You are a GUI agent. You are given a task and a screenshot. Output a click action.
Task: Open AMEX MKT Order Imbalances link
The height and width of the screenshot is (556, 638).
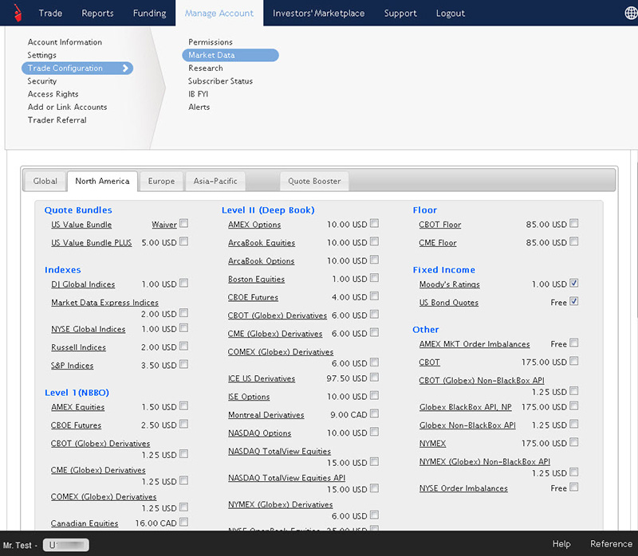475,344
